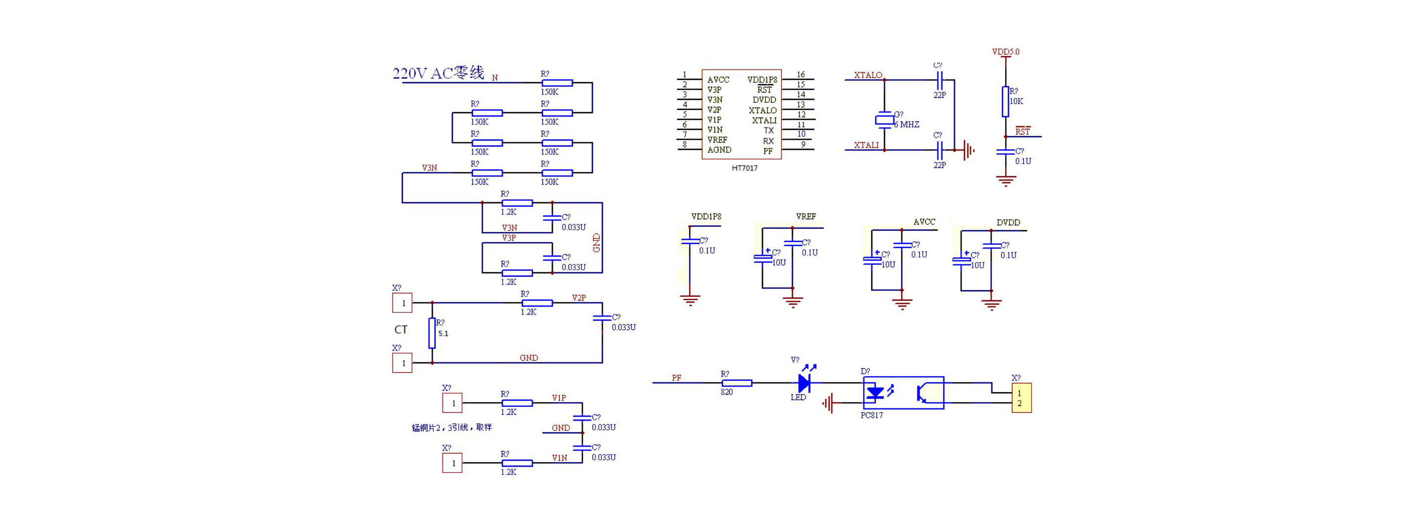Select the 10U capacitor under AVCC
The width and height of the screenshot is (1428, 522).
[x=872, y=260]
